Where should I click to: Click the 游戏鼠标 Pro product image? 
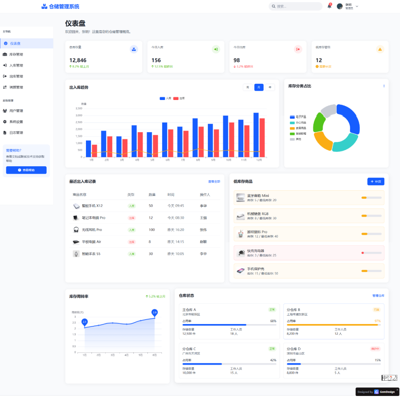coord(241,234)
